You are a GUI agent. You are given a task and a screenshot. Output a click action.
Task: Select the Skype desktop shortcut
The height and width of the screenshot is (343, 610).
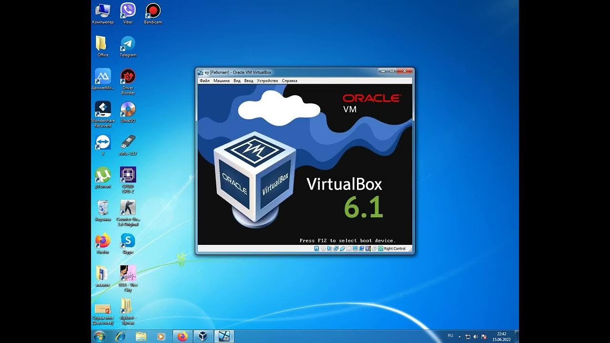[128, 243]
